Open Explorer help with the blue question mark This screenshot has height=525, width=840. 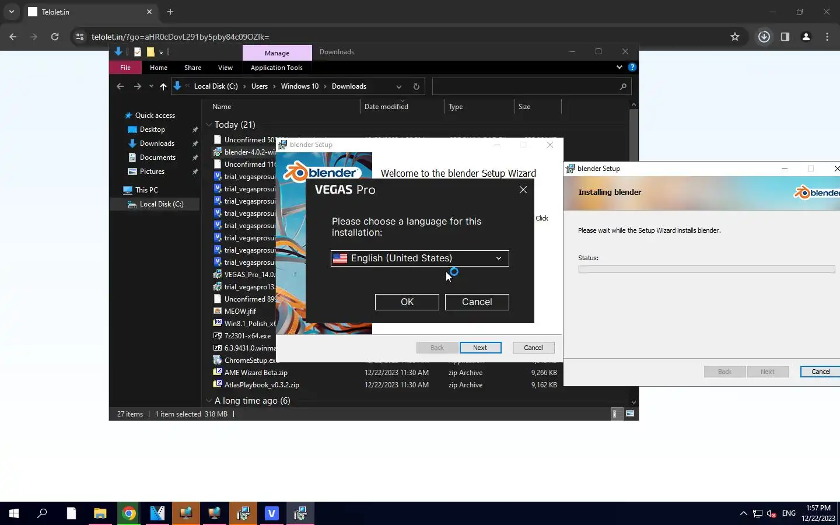click(x=632, y=68)
